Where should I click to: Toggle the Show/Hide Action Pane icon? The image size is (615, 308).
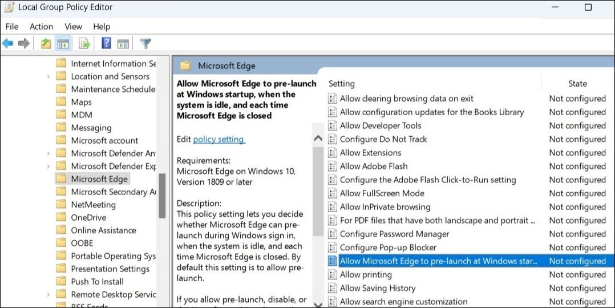click(123, 44)
